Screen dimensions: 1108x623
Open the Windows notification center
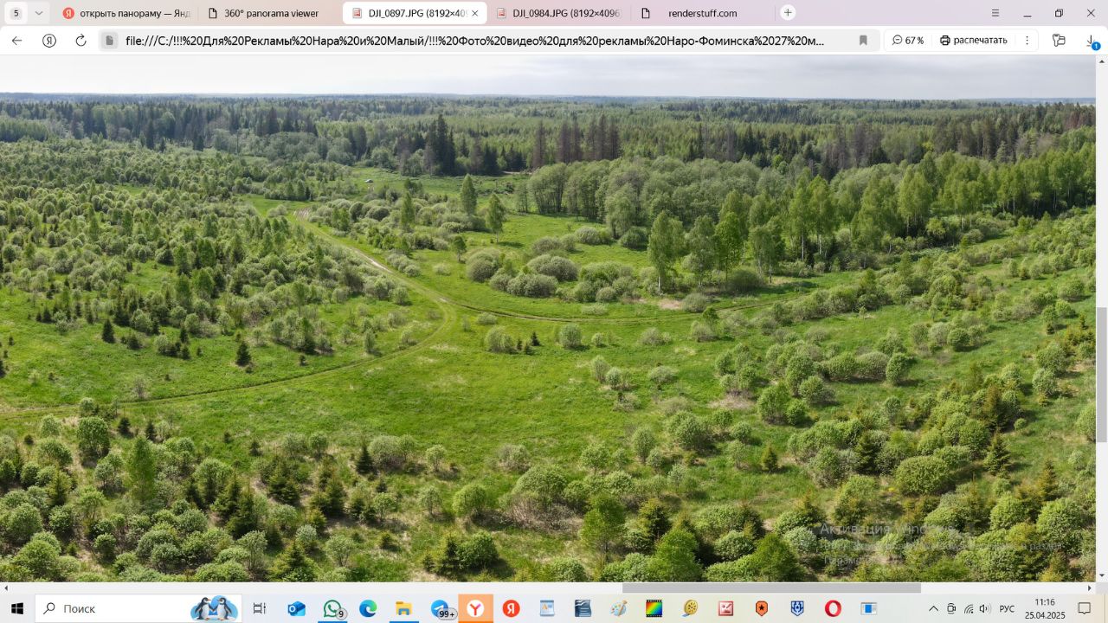(1085, 608)
